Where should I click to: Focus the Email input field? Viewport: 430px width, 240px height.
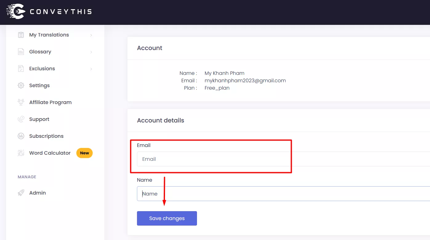(277, 159)
